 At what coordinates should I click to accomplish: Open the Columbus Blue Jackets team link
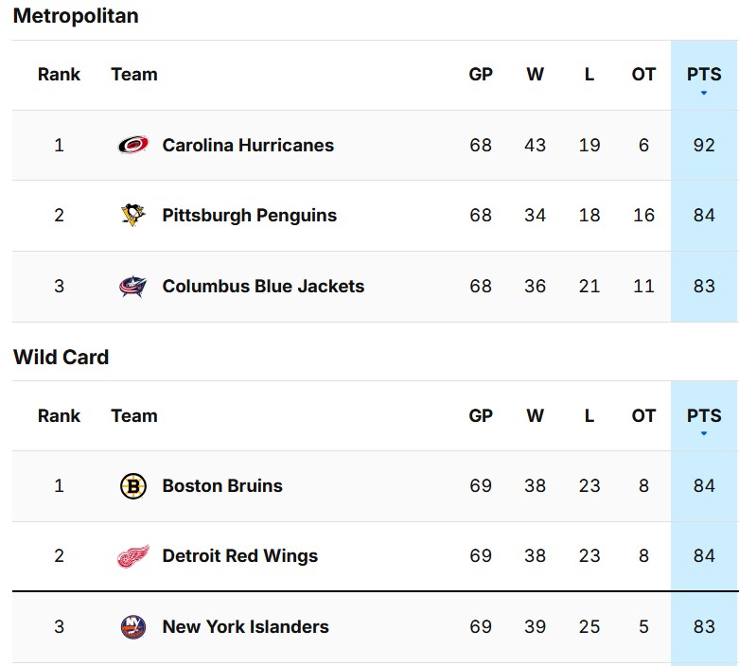pos(263,287)
